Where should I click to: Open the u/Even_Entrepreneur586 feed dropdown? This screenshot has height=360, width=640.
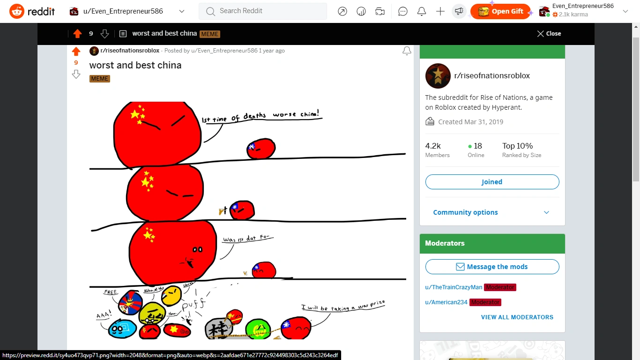pos(127,11)
